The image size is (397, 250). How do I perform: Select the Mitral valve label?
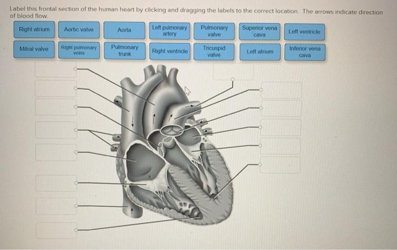click(34, 49)
